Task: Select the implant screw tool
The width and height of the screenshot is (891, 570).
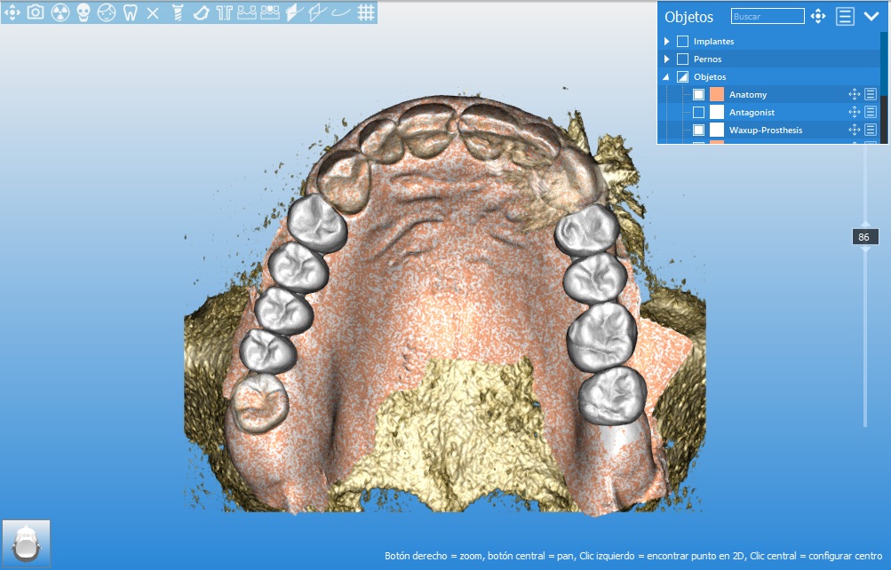Action: [178, 12]
